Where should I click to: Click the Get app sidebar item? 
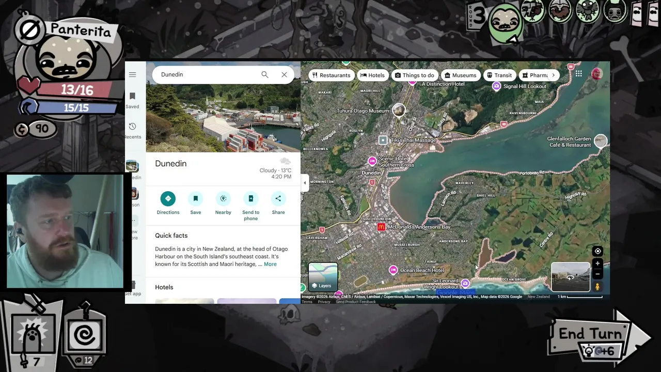[133, 288]
